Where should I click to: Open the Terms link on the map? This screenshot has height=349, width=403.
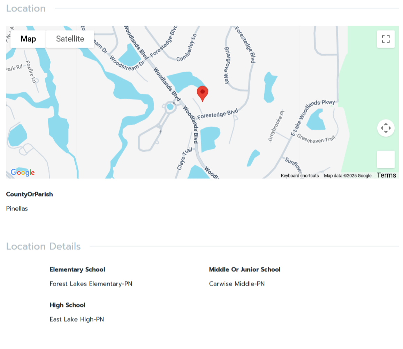pyautogui.click(x=386, y=175)
